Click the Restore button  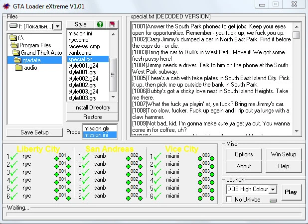coord(92,117)
